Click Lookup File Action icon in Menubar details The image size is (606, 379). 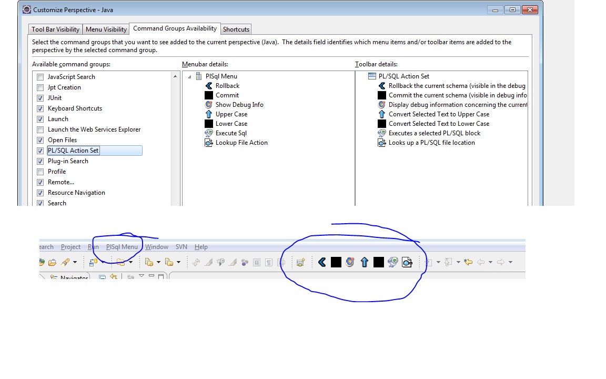click(209, 143)
